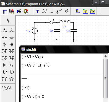The height and width of the screenshot is (102, 109).
Task: Select the blue T text tool
Action: 38,12
